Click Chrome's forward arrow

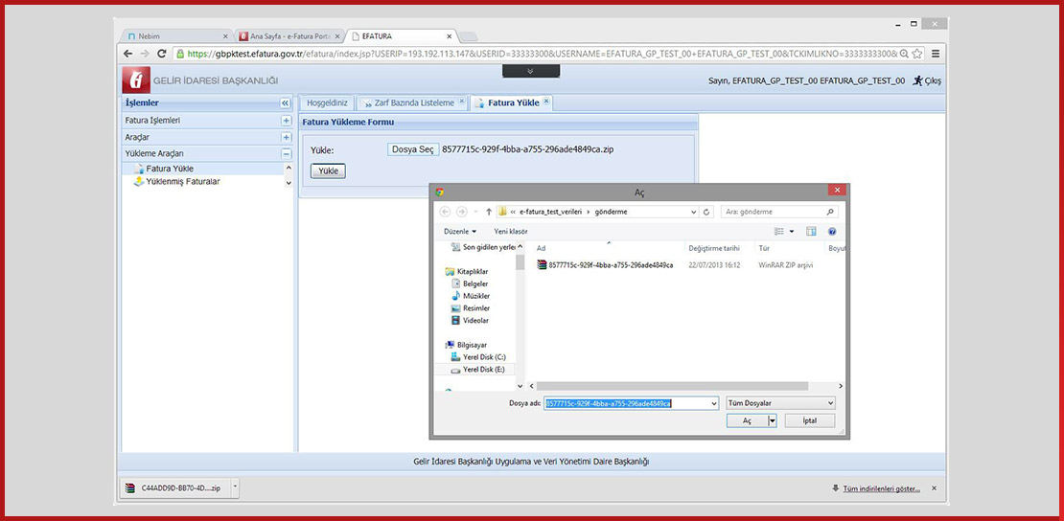pos(145,53)
